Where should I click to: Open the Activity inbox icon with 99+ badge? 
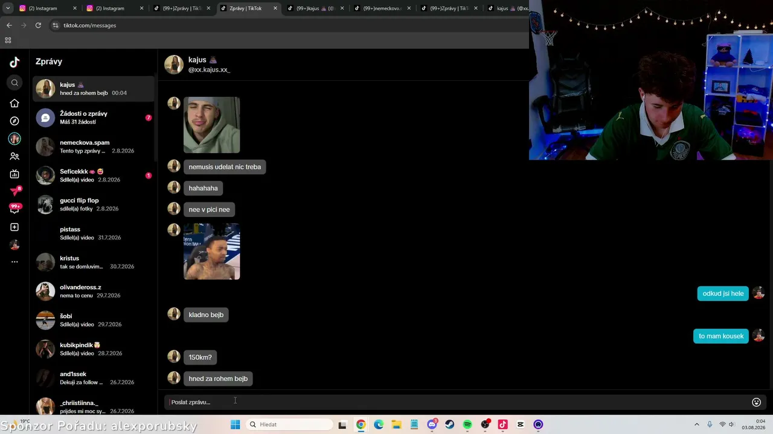coord(14,209)
